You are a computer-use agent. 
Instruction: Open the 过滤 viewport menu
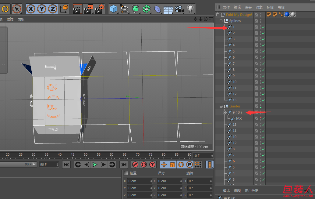click(x=10, y=19)
